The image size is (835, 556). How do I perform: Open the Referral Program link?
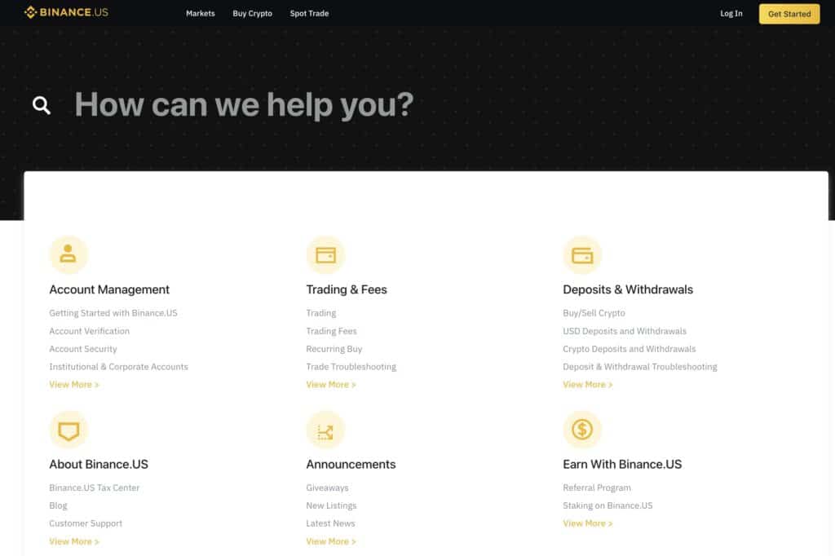tap(597, 488)
